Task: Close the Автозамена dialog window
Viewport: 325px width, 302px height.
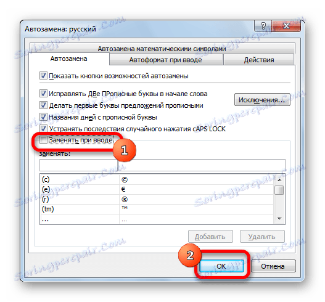Action: [x=286, y=26]
